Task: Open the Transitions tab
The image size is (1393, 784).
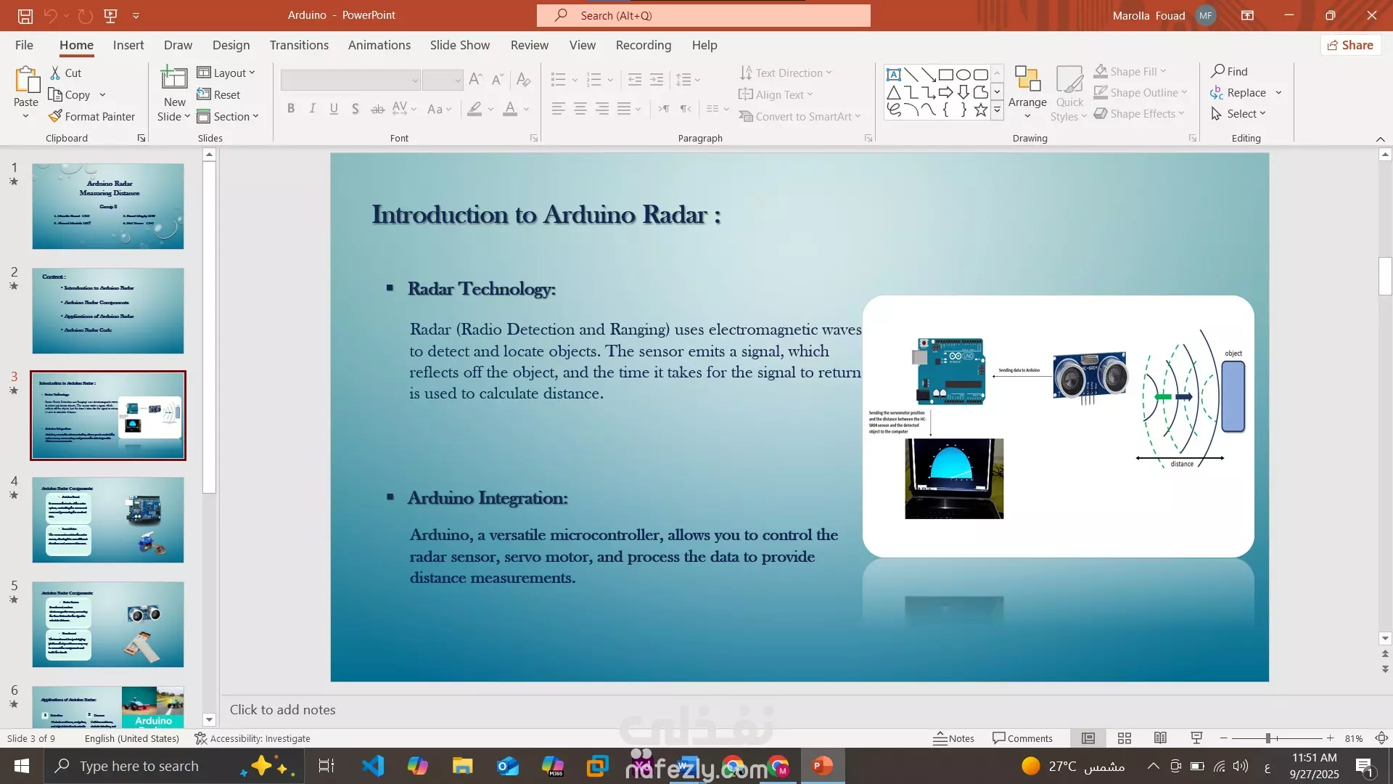Action: [x=299, y=45]
